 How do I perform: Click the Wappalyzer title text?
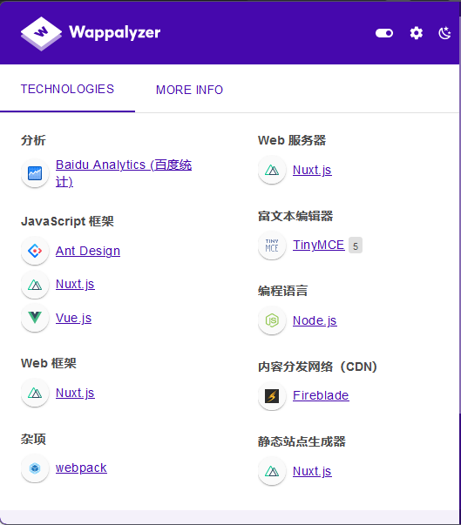tap(114, 33)
